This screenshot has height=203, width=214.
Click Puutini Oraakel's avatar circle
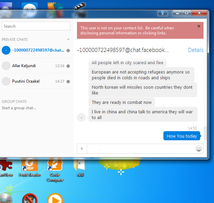click(x=6, y=81)
